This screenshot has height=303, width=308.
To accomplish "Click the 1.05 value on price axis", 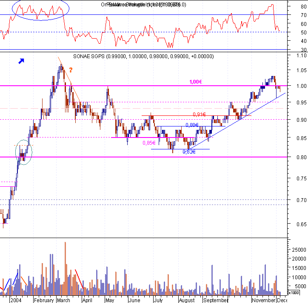I will click(302, 70).
